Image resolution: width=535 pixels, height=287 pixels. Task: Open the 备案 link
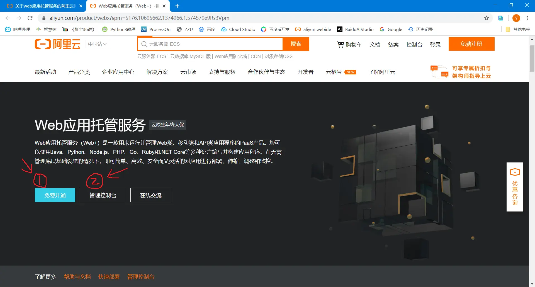point(393,45)
